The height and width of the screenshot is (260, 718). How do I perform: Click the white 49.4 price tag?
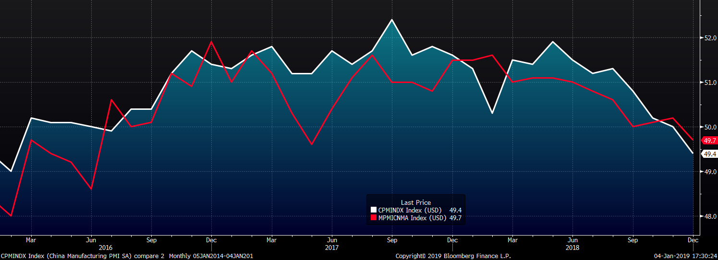click(x=709, y=154)
